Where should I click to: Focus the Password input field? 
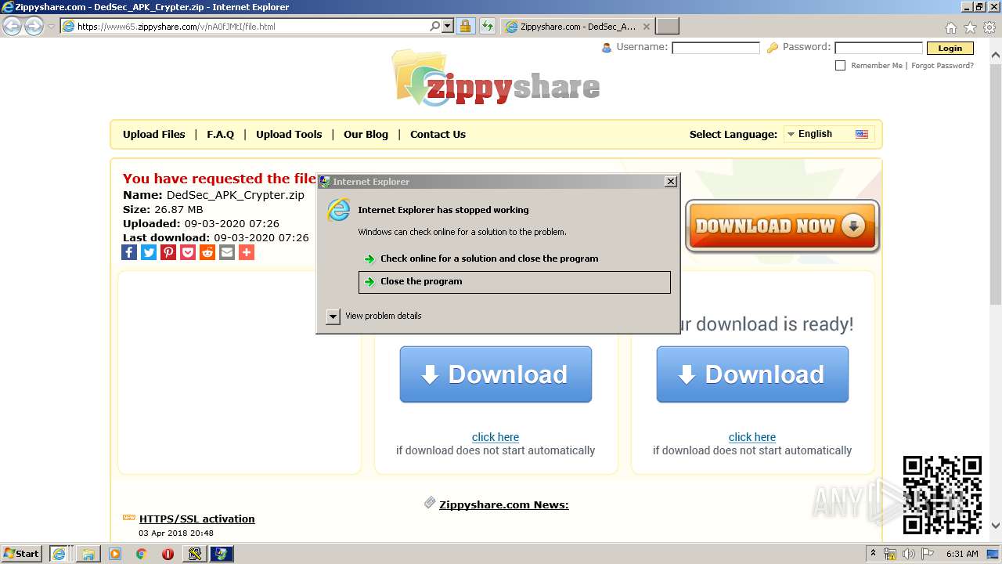pyautogui.click(x=878, y=48)
